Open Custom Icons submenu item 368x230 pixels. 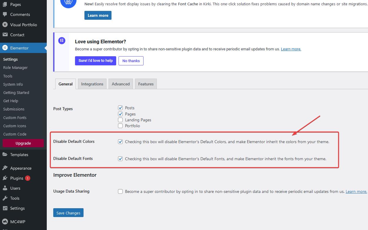[x=15, y=126]
